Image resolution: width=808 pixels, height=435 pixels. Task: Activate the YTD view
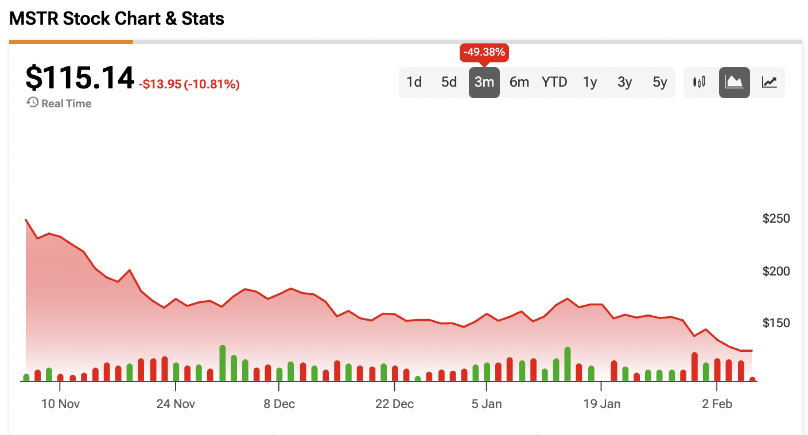(554, 82)
